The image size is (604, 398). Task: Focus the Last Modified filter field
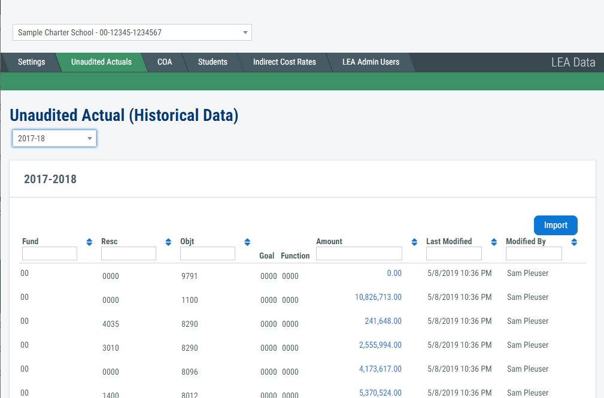tap(454, 254)
